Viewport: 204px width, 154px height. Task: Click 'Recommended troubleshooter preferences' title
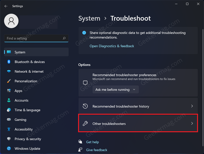click(124, 75)
